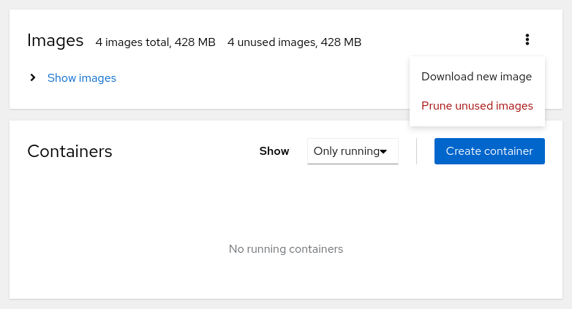Viewport: 572px width, 309px height.
Task: Click the caret arrow in container filter
Action: (383, 152)
